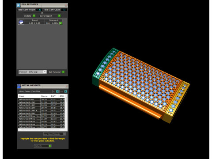Viewport: 212px width, 159px height.
Task: Toggle the first cyan library button
Action: click(57, 91)
